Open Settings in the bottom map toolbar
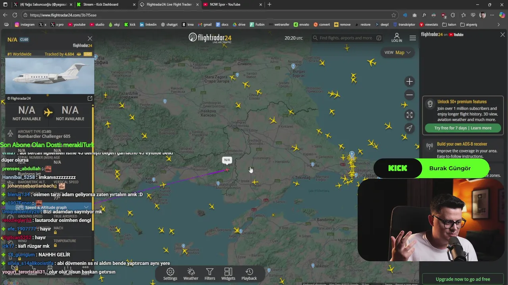Screen dimensions: 508x285 170,274
